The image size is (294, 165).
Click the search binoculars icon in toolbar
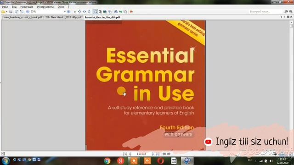[116, 12]
